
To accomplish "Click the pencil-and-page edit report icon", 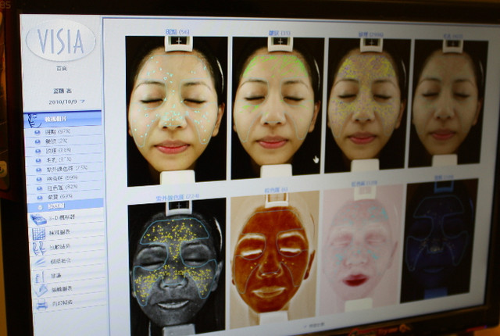I will click(41, 290).
